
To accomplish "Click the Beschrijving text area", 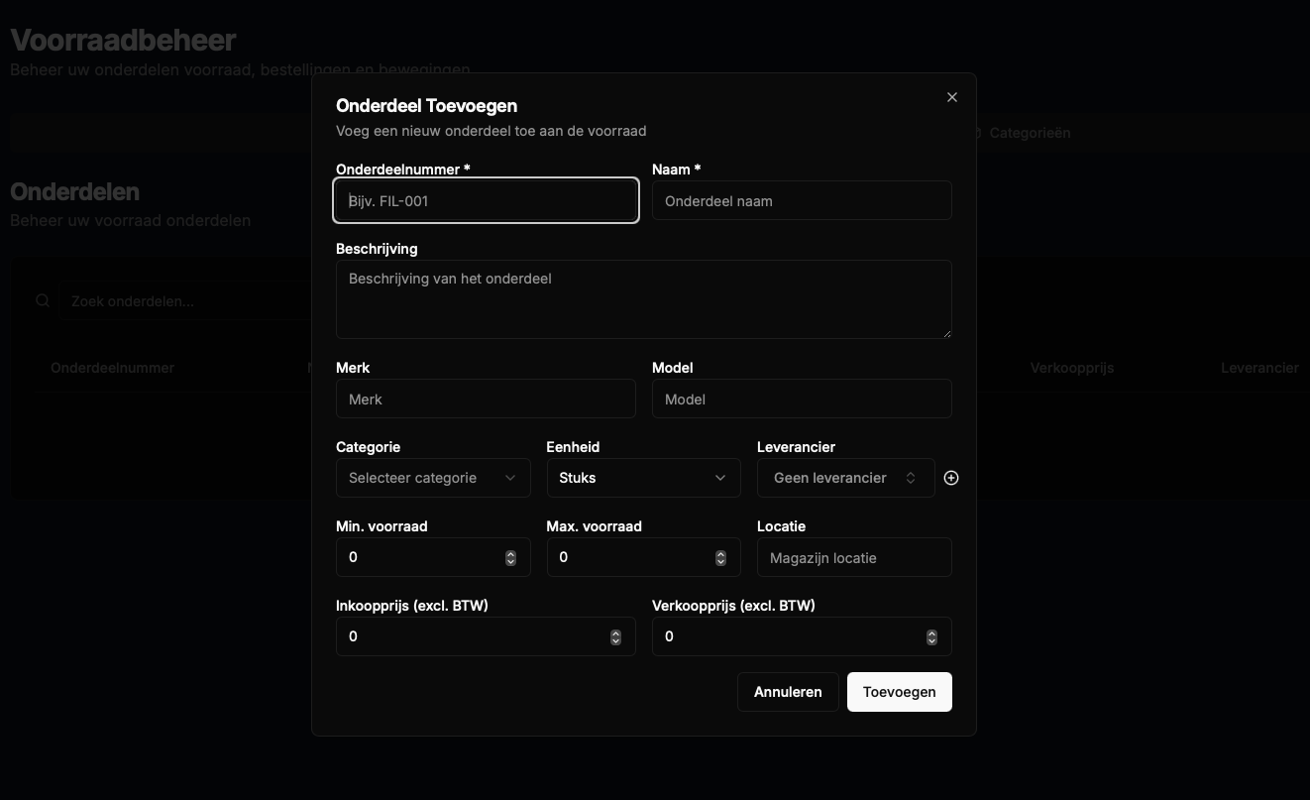I will pos(643,299).
